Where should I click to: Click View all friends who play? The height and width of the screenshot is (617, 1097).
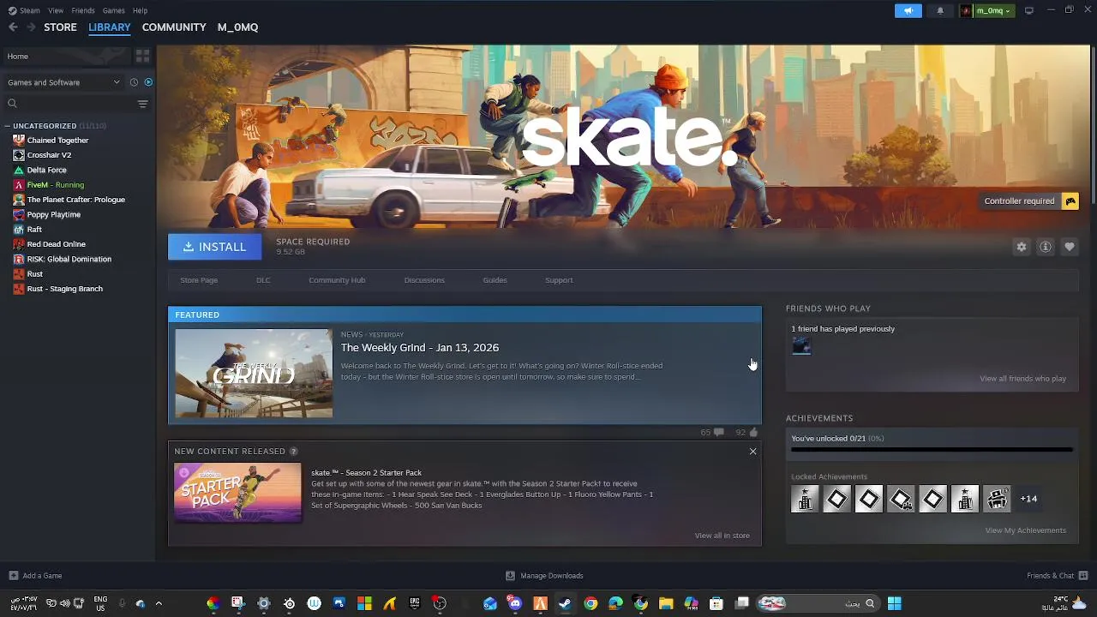tap(1022, 379)
